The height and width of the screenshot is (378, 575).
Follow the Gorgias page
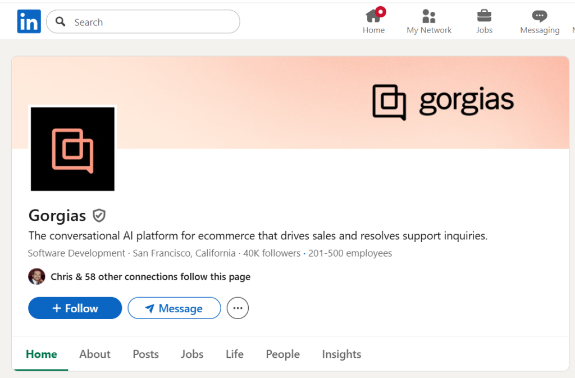[x=75, y=308]
